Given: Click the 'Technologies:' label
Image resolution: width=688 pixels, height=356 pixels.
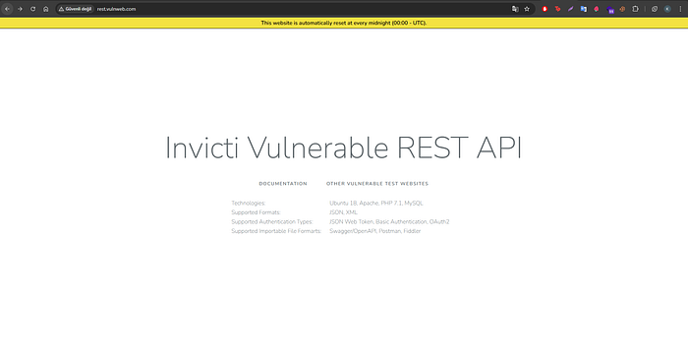Looking at the screenshot, I should tap(249, 204).
